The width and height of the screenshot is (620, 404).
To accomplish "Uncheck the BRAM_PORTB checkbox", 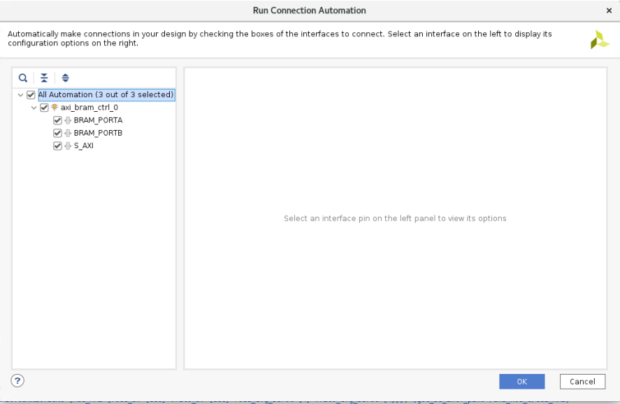I will pyautogui.click(x=57, y=133).
